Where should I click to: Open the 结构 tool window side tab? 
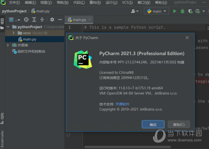tap(2, 118)
